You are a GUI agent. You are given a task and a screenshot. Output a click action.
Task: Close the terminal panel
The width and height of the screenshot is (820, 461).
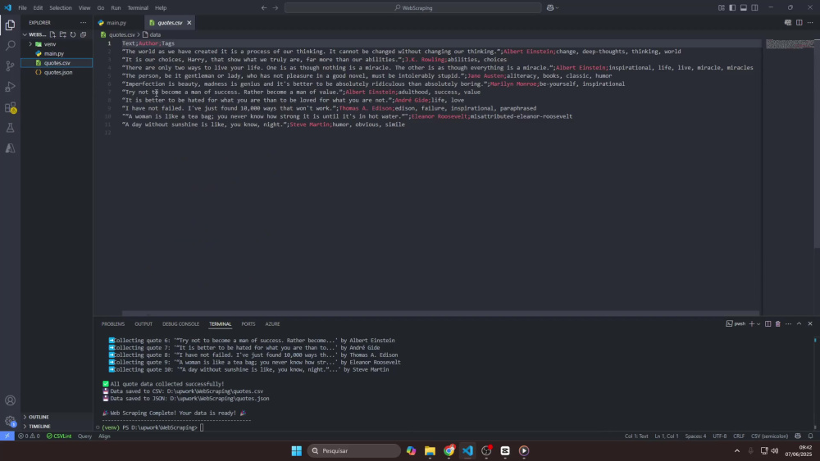point(810,323)
